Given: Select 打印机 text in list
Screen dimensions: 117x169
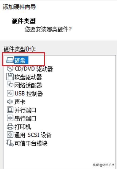Looking at the screenshot, I should click(x=23, y=127).
